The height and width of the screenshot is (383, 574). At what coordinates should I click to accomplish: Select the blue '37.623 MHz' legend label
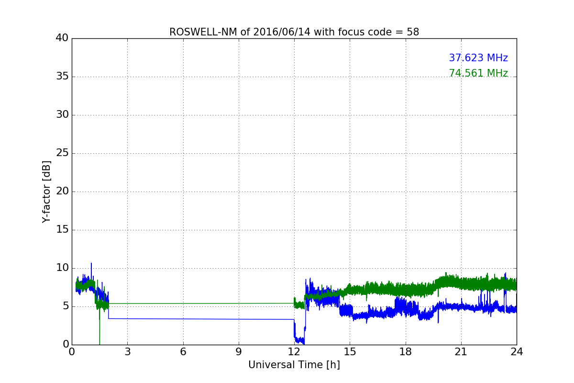point(478,58)
